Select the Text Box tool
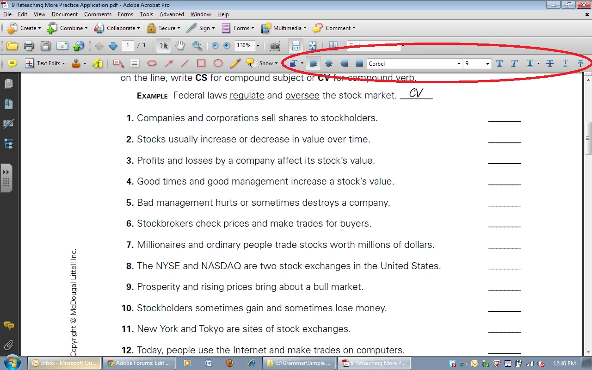 coord(135,63)
